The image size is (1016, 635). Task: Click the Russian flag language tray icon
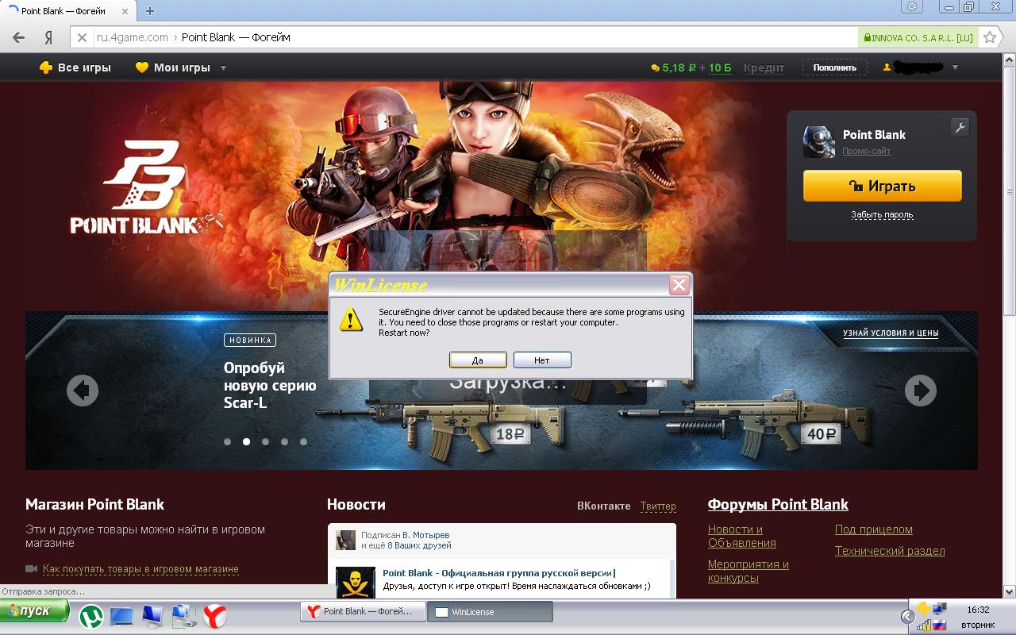(x=940, y=624)
